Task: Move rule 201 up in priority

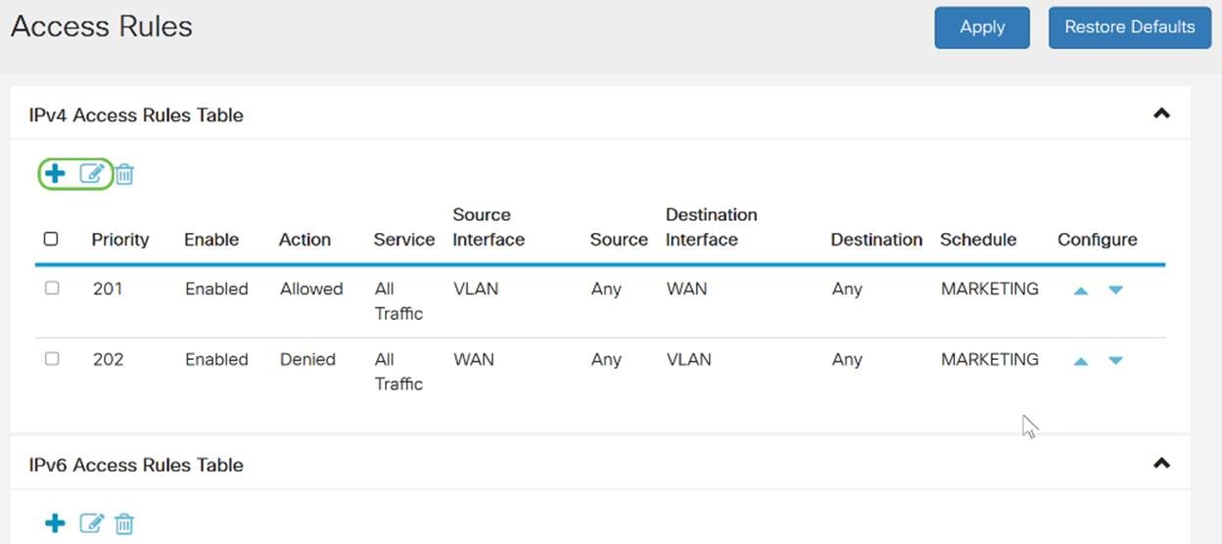Action: 1081,291
